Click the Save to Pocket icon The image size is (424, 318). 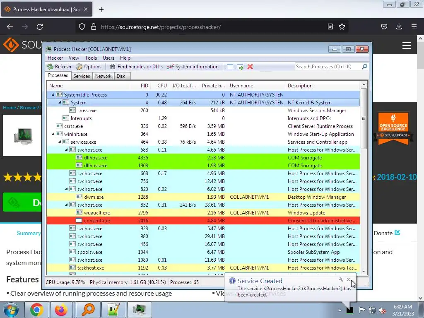pos(384,26)
